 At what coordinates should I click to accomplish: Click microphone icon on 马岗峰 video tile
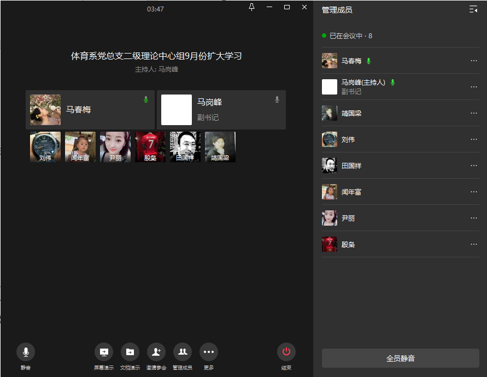tap(277, 99)
